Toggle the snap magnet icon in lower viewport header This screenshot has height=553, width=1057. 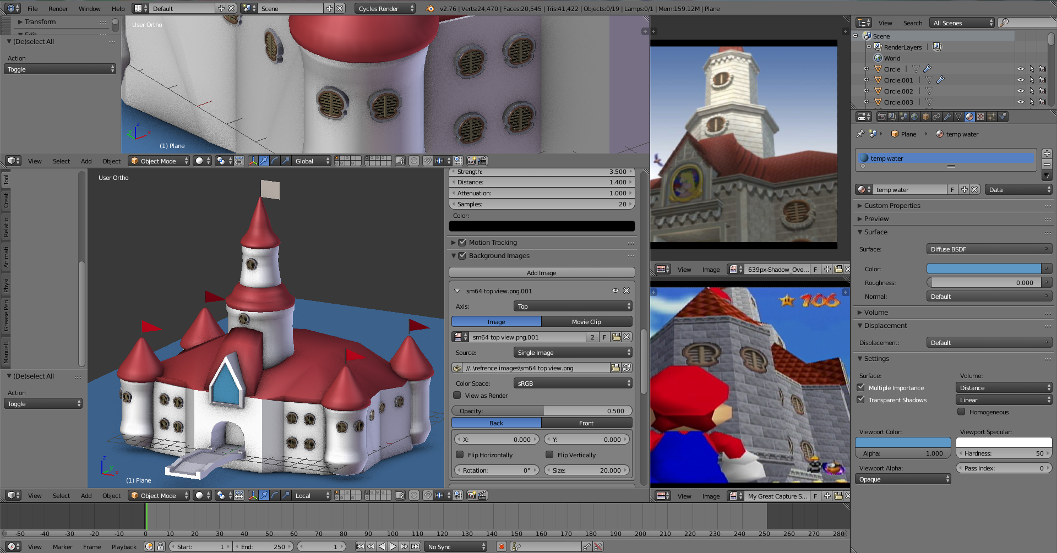(x=427, y=495)
